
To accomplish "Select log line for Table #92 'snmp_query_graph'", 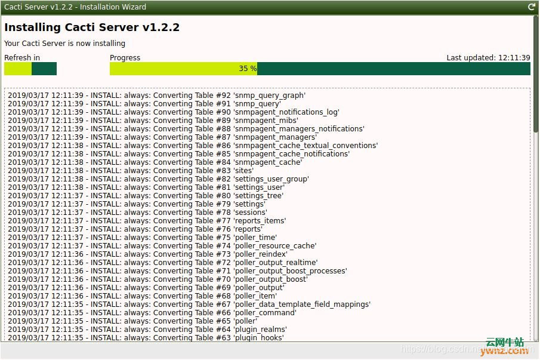I will pos(157,96).
